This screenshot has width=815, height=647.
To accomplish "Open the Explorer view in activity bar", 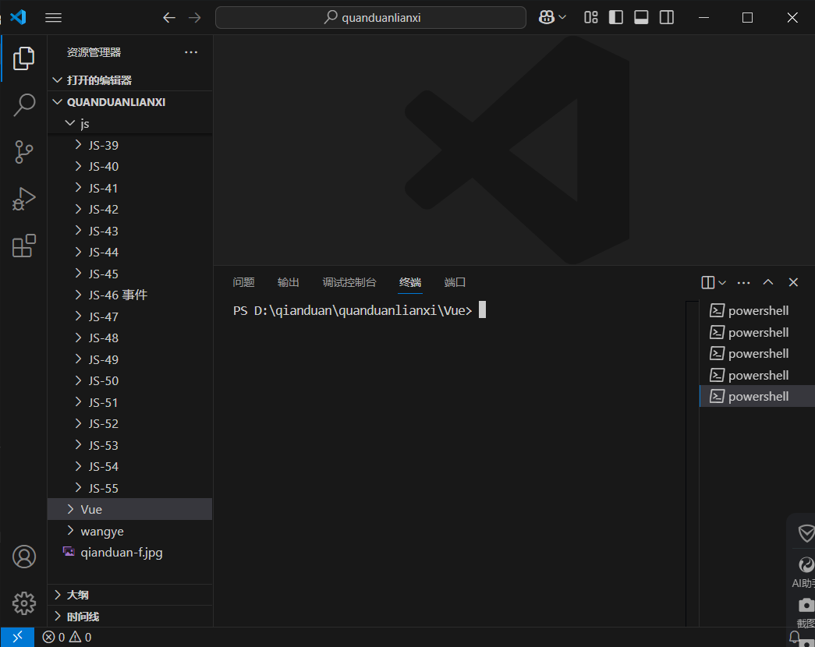I will tap(23, 58).
